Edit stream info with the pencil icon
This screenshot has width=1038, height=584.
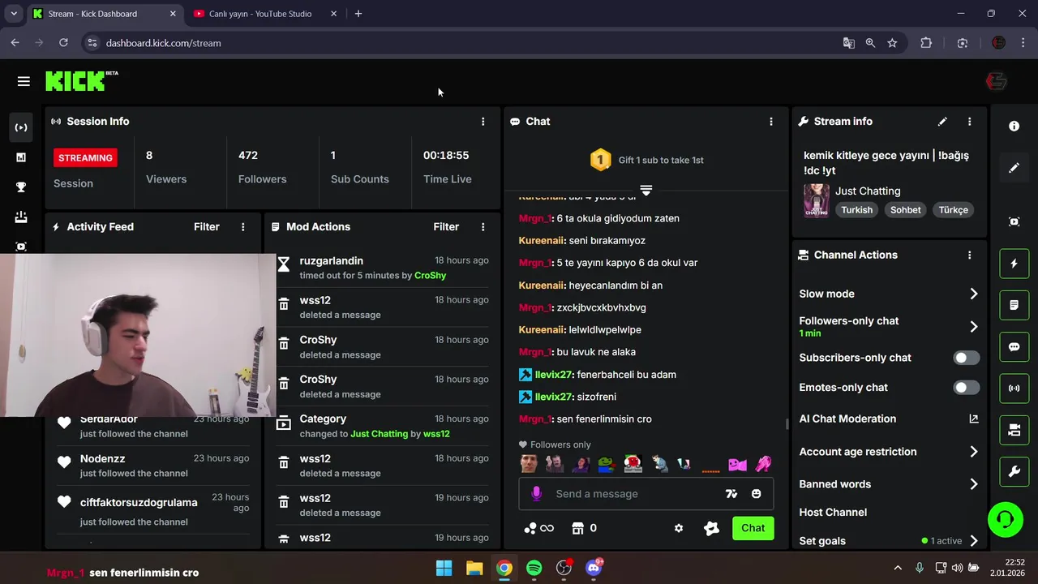pos(942,122)
